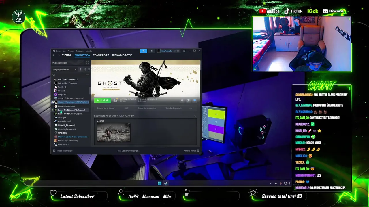The image size is (369, 207).
Task: Switch to the library grid view icon
Action: (x=87, y=63)
